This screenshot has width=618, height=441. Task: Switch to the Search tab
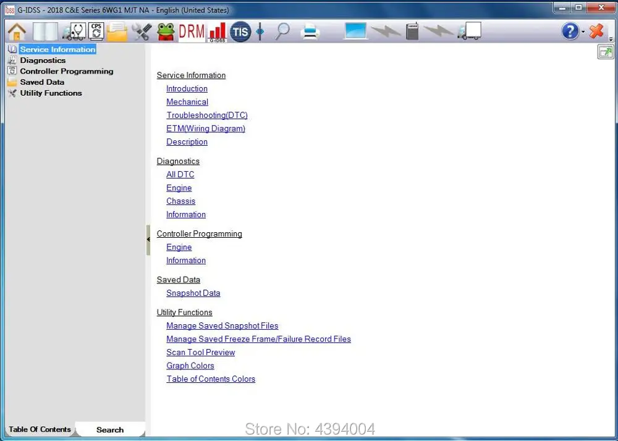pyautogui.click(x=110, y=430)
